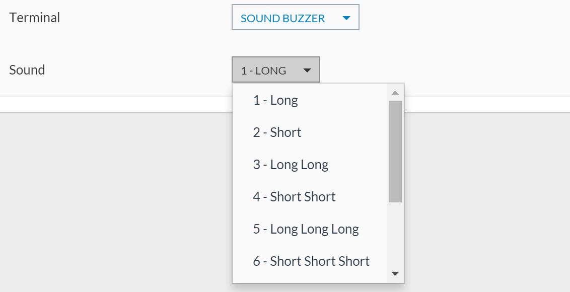Pick "6 - Short Short Short" option
Screen dimensions: 570x292
(x=311, y=261)
